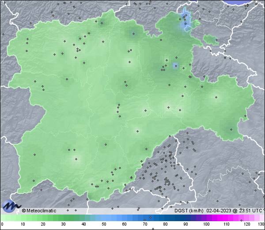This screenshot has height=230, width=265.
Task: Pick the blue color above scale 60
Action: click(125, 218)
